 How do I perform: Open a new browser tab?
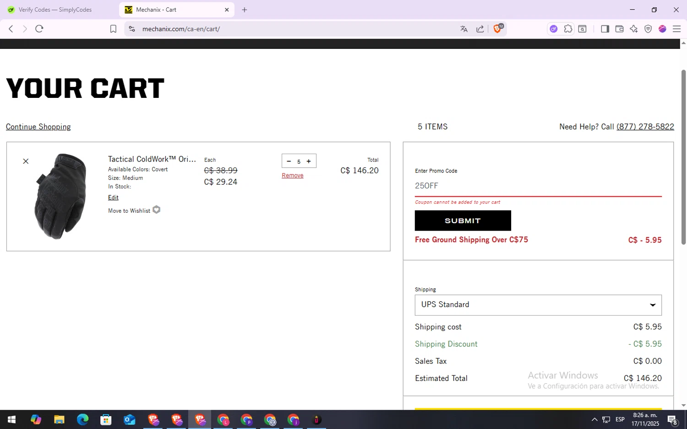click(245, 10)
